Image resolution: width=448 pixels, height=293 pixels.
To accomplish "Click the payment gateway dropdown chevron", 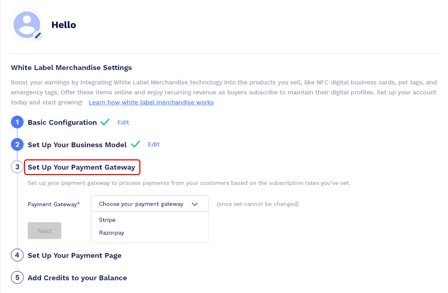I will click(194, 204).
